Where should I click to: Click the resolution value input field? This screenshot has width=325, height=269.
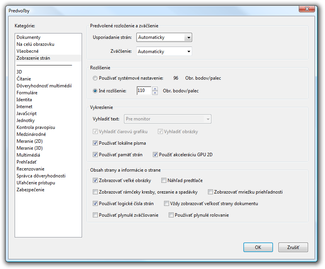click(144, 91)
